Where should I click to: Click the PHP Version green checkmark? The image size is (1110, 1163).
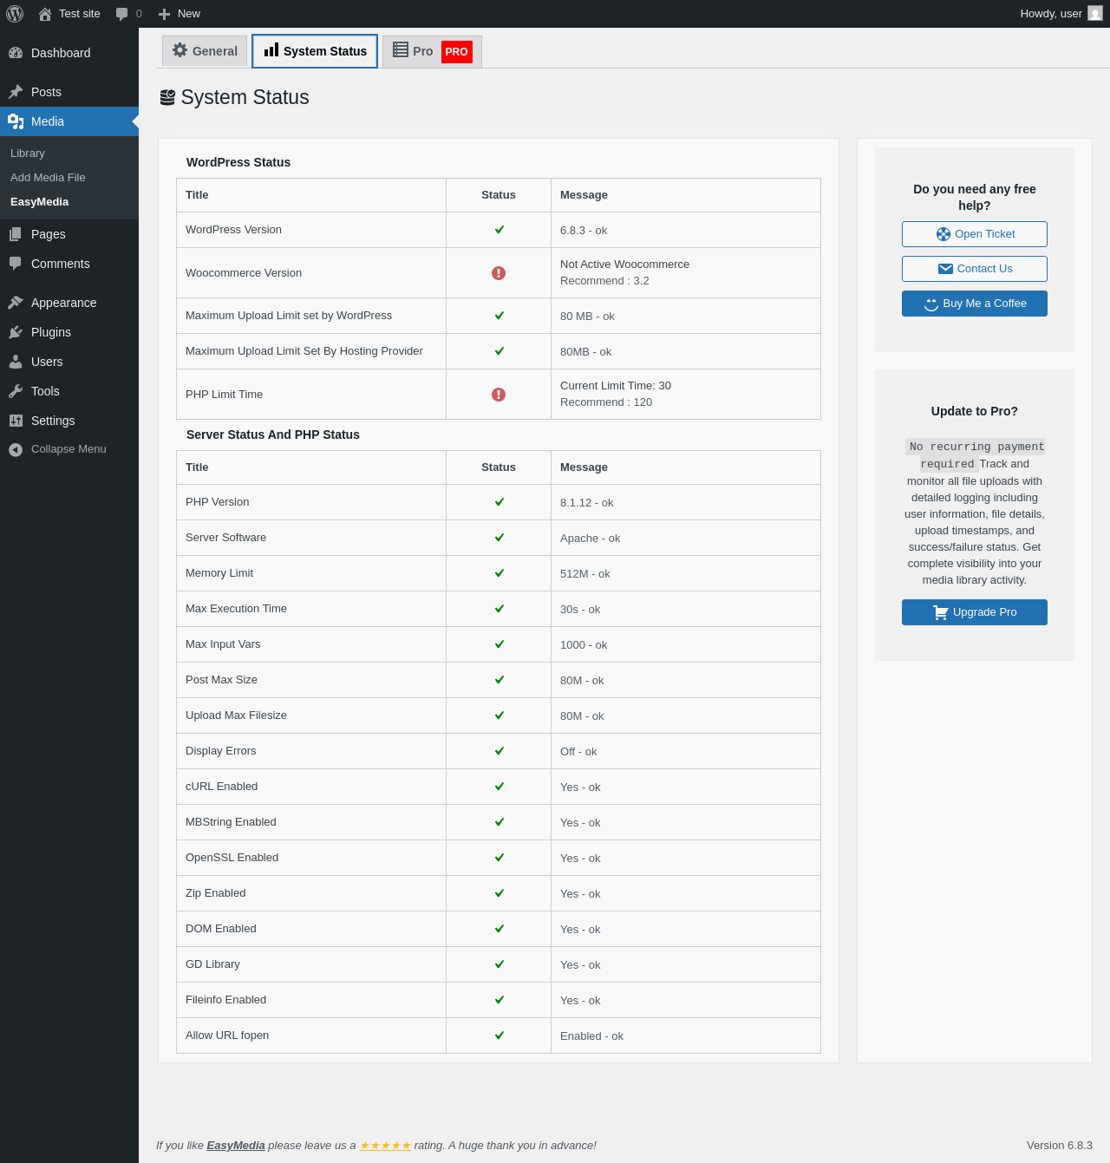(499, 502)
